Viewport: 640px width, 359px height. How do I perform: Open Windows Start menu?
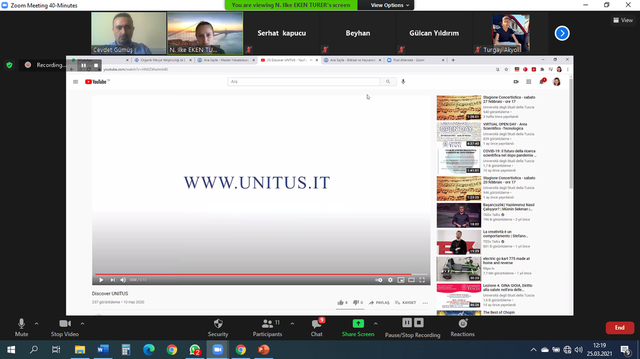coord(11,350)
